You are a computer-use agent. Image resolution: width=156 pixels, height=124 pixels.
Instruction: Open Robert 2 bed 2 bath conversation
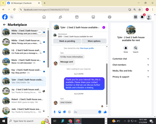point(23,101)
